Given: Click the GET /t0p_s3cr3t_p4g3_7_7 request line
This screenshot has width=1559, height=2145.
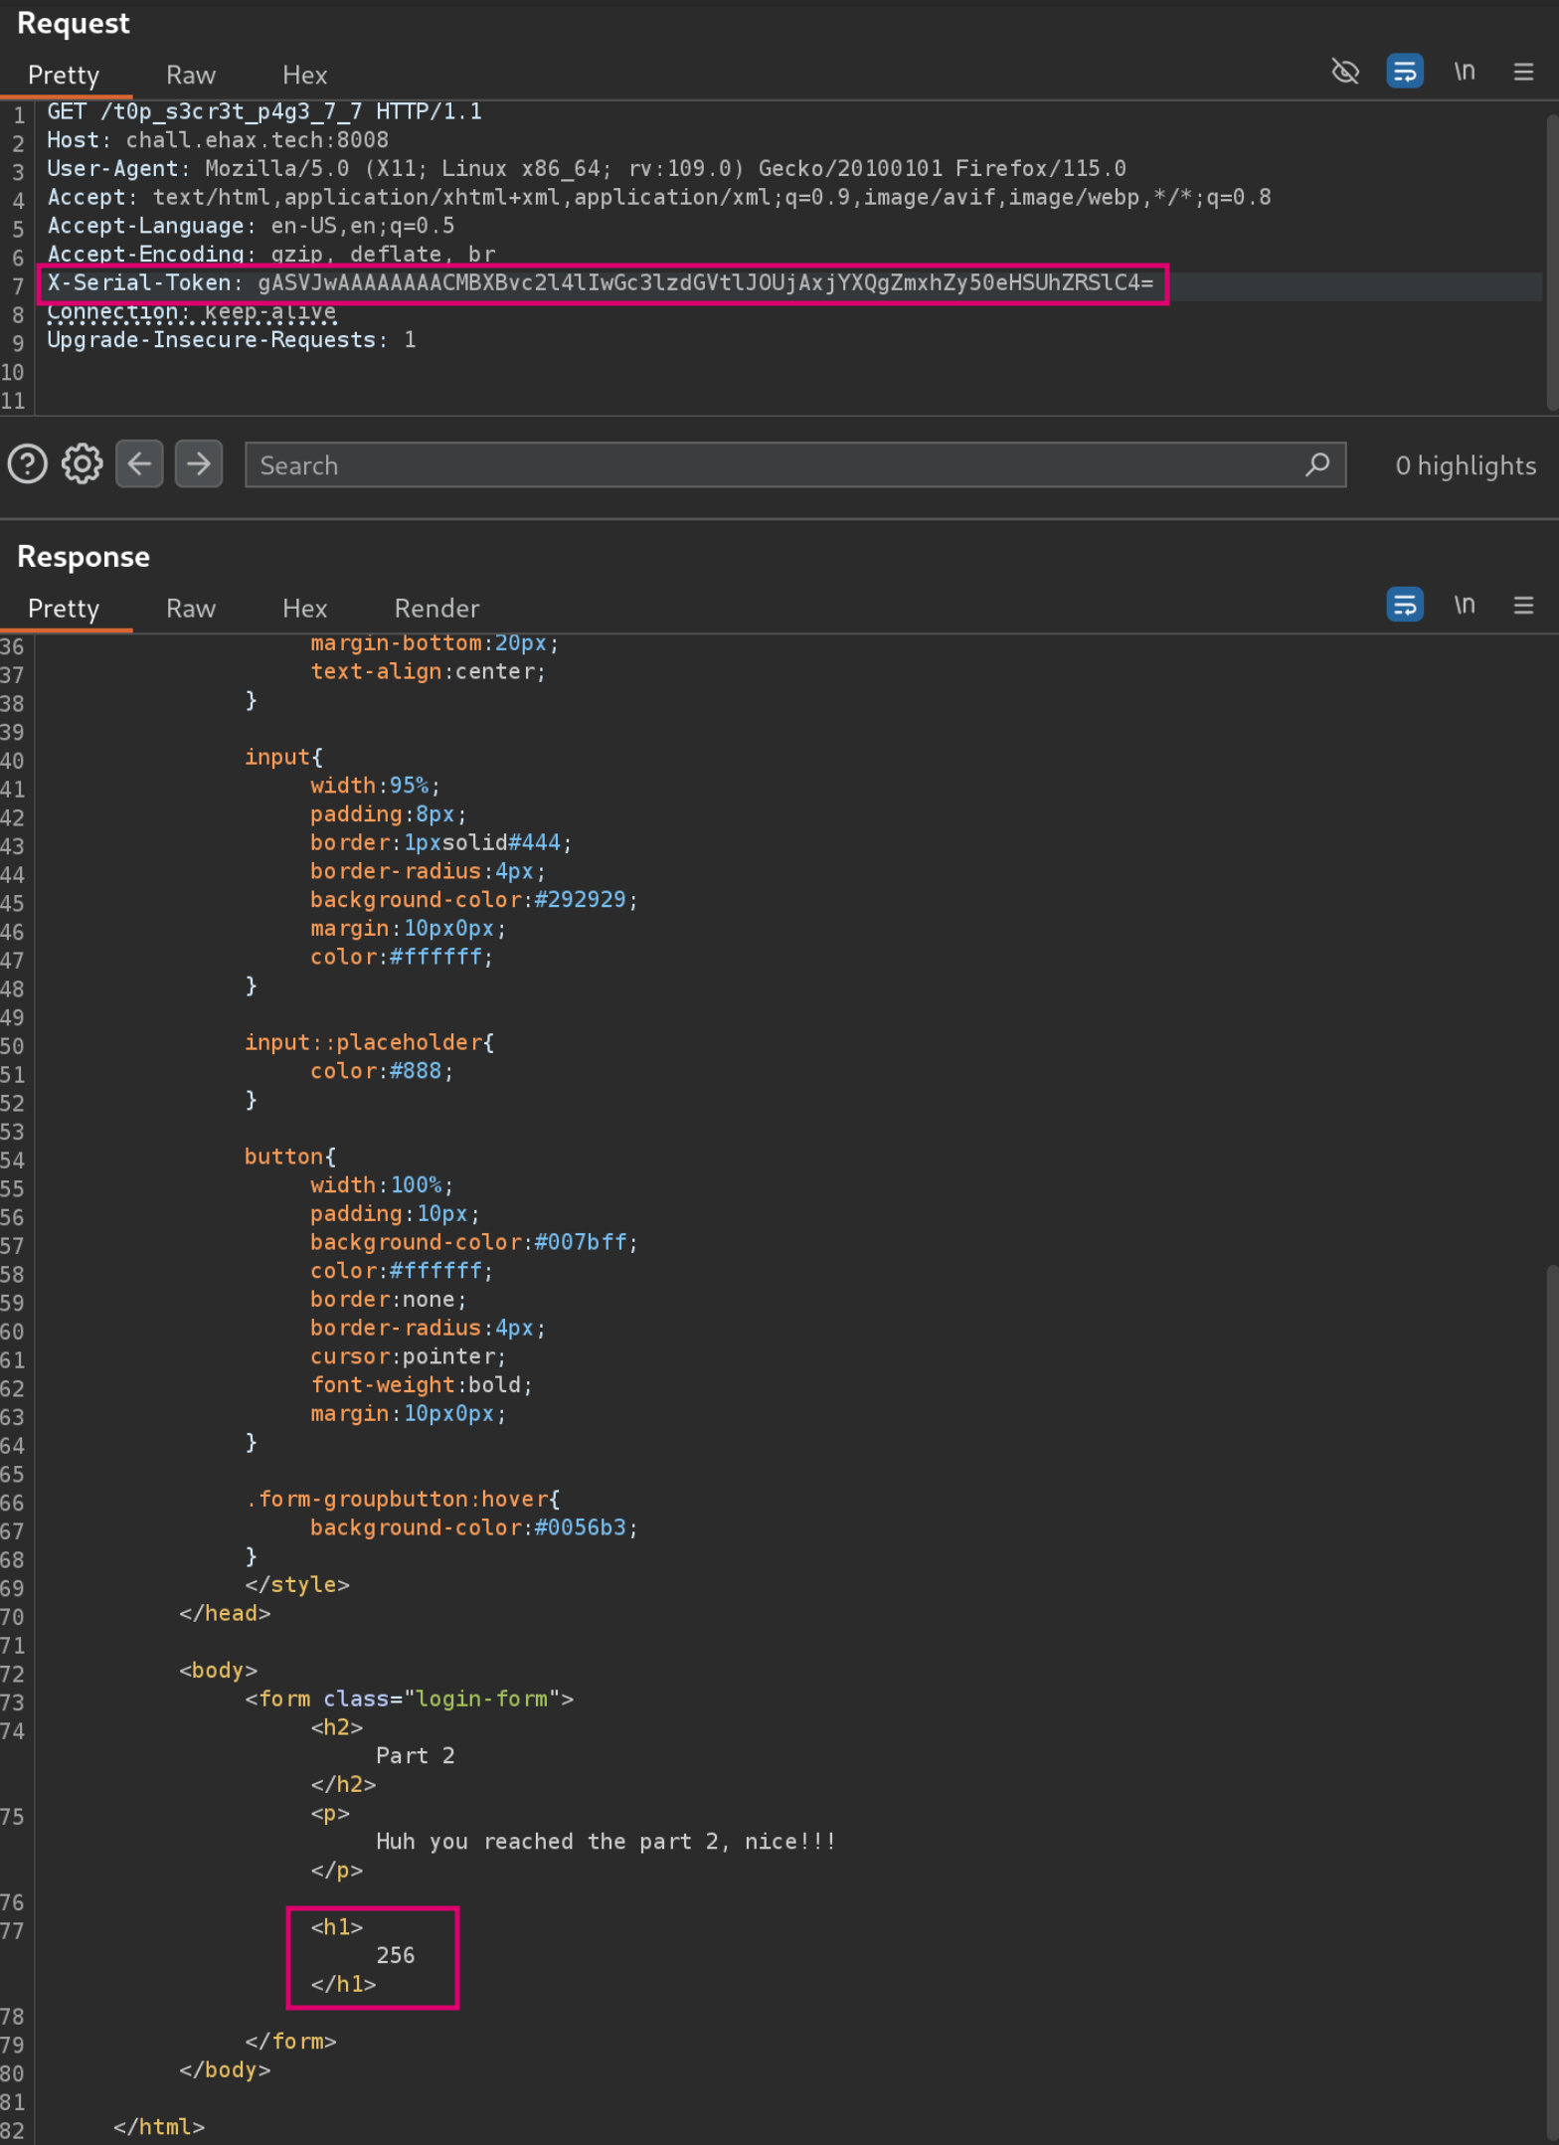Looking at the screenshot, I should 264,111.
